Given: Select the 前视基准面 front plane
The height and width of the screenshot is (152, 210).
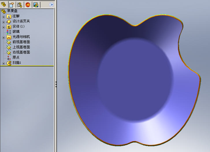Looking at the screenshot, I should pos(21,42).
